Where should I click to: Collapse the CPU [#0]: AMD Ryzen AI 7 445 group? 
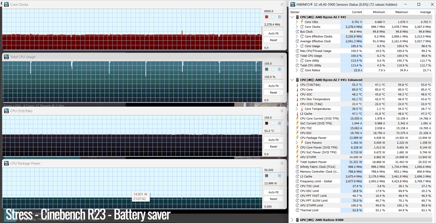point(292,17)
